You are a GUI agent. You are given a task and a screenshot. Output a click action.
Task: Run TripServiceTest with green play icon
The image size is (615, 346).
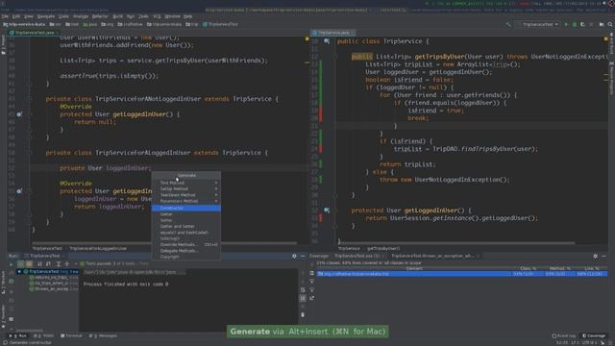point(566,24)
